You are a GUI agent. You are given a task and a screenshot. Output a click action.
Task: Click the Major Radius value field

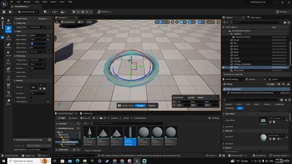[37, 36]
